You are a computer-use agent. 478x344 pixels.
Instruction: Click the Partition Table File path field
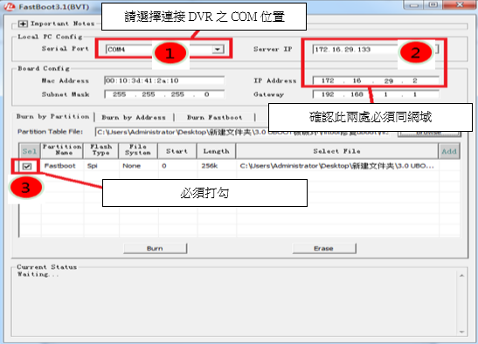pyautogui.click(x=243, y=132)
